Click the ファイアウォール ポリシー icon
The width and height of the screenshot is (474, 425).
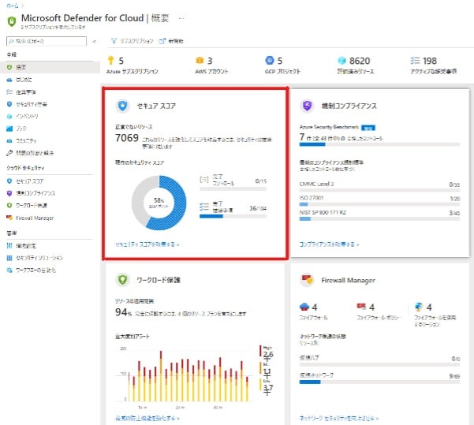pyautogui.click(x=361, y=307)
